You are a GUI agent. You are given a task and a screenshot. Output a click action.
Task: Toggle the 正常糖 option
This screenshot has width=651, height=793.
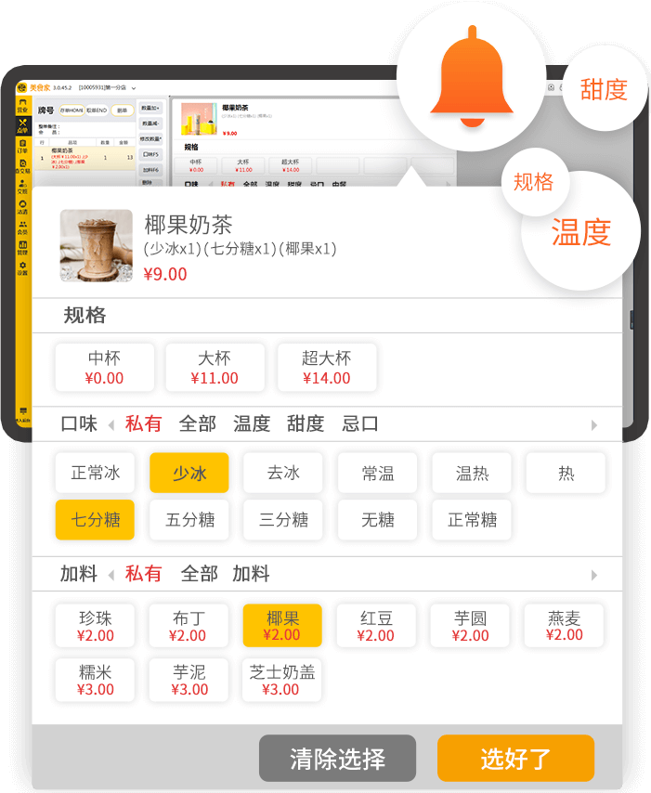(472, 519)
